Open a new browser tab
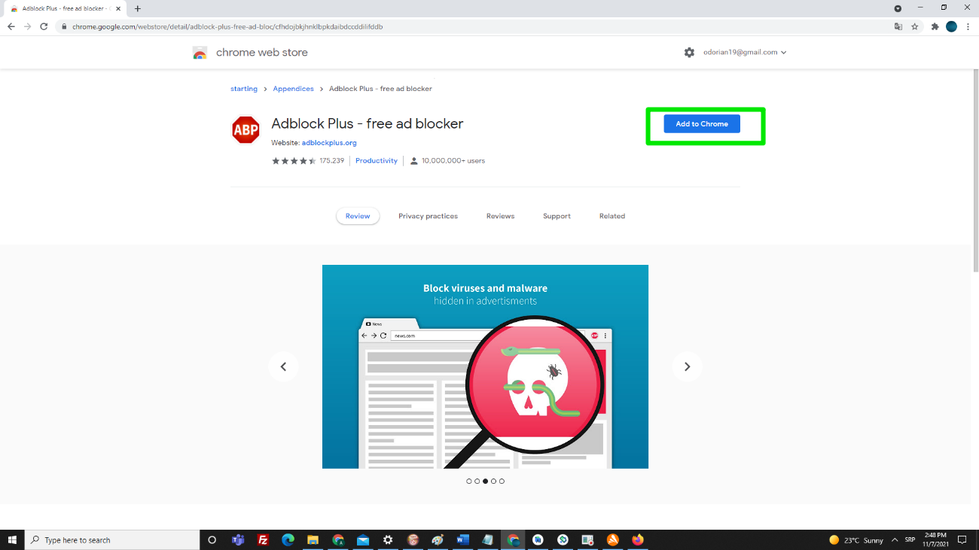The width and height of the screenshot is (979, 550). tap(138, 8)
